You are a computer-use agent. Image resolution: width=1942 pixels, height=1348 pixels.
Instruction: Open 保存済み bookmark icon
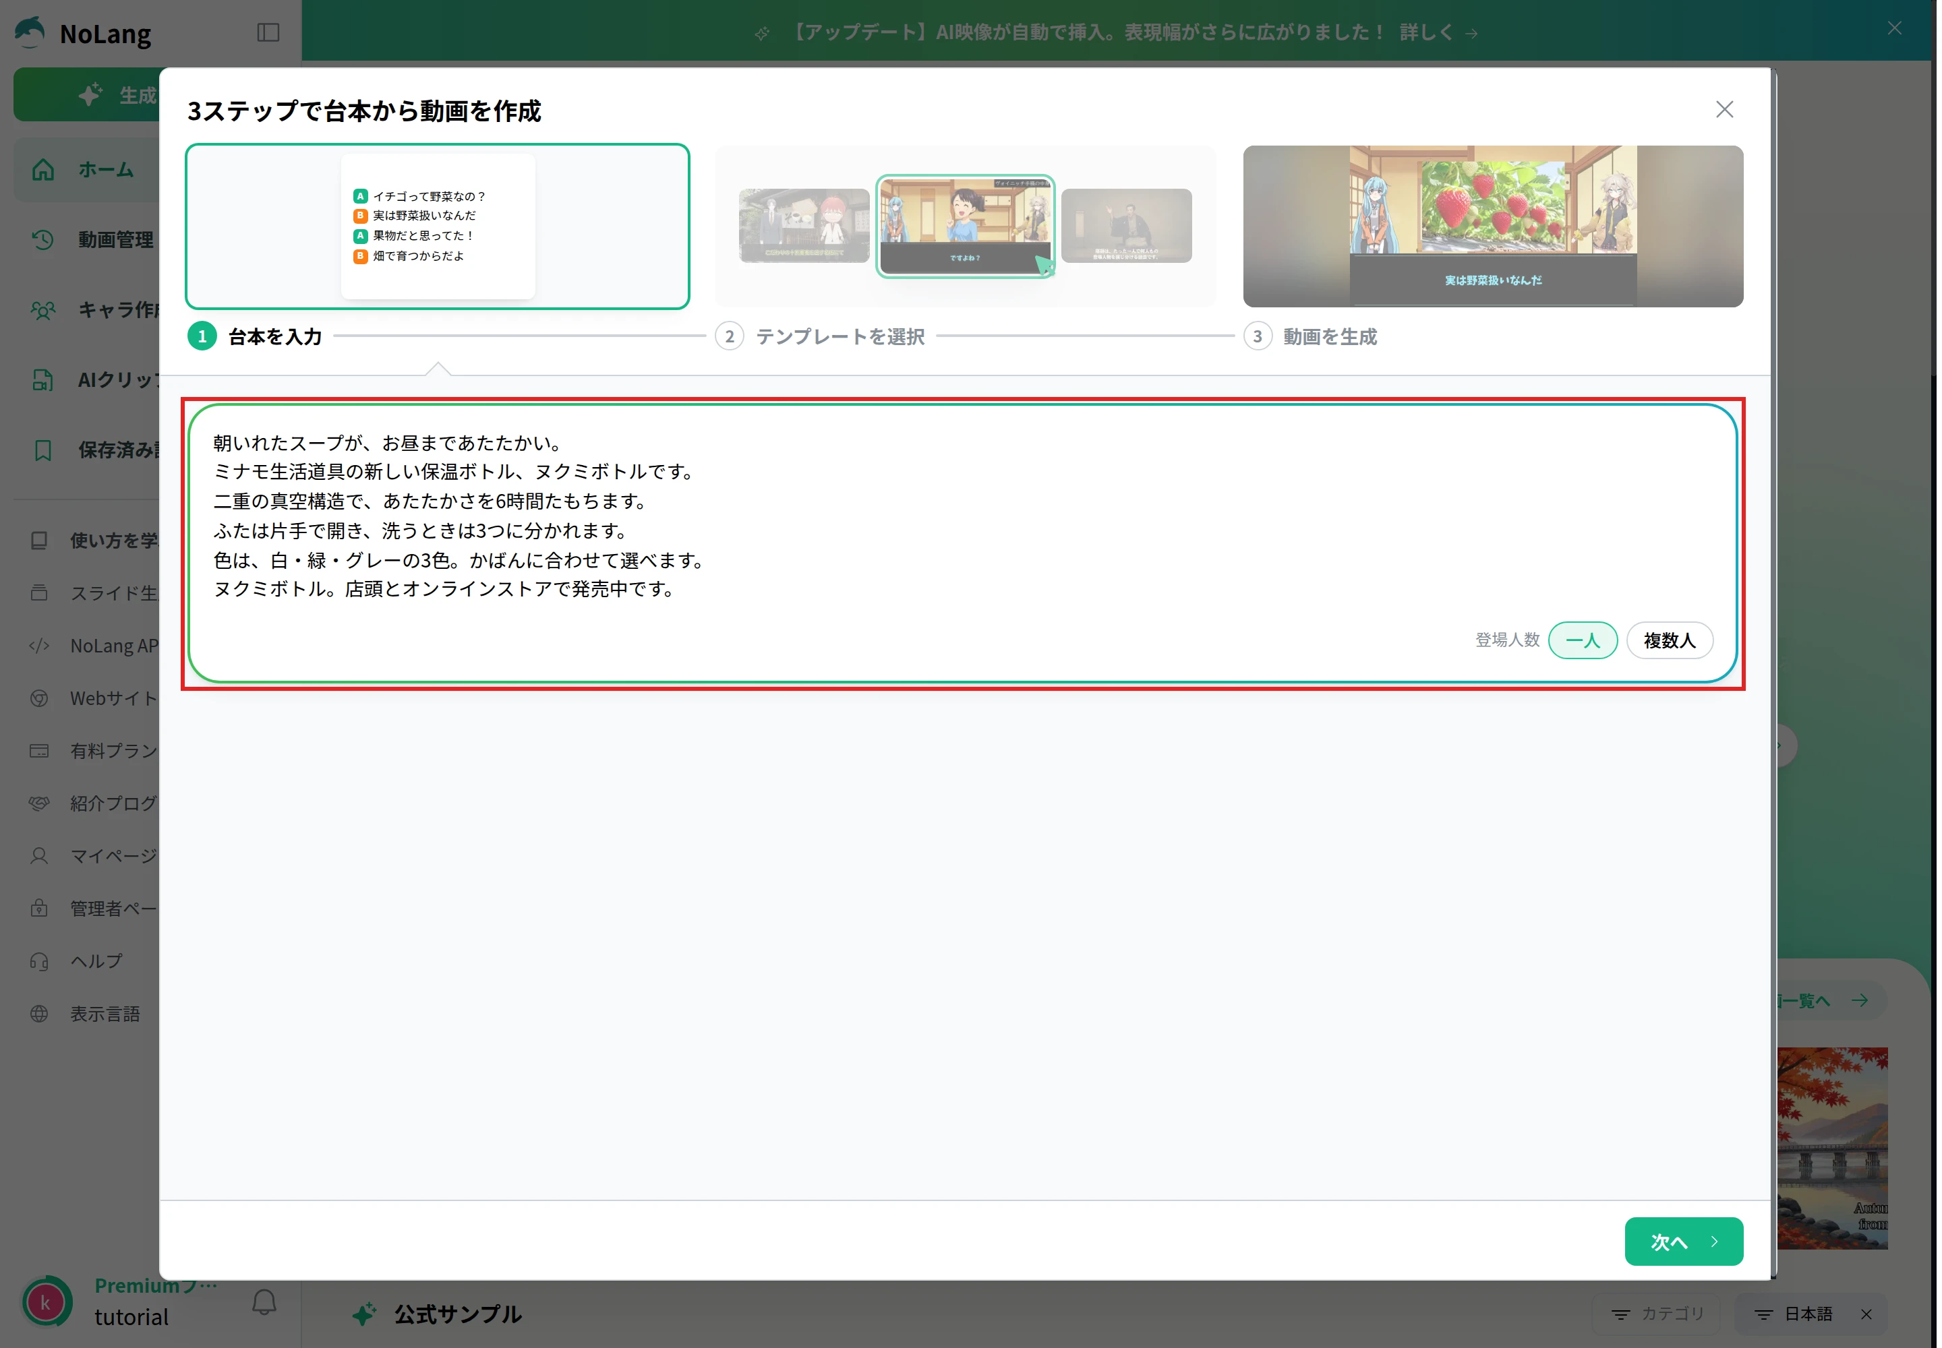click(43, 450)
